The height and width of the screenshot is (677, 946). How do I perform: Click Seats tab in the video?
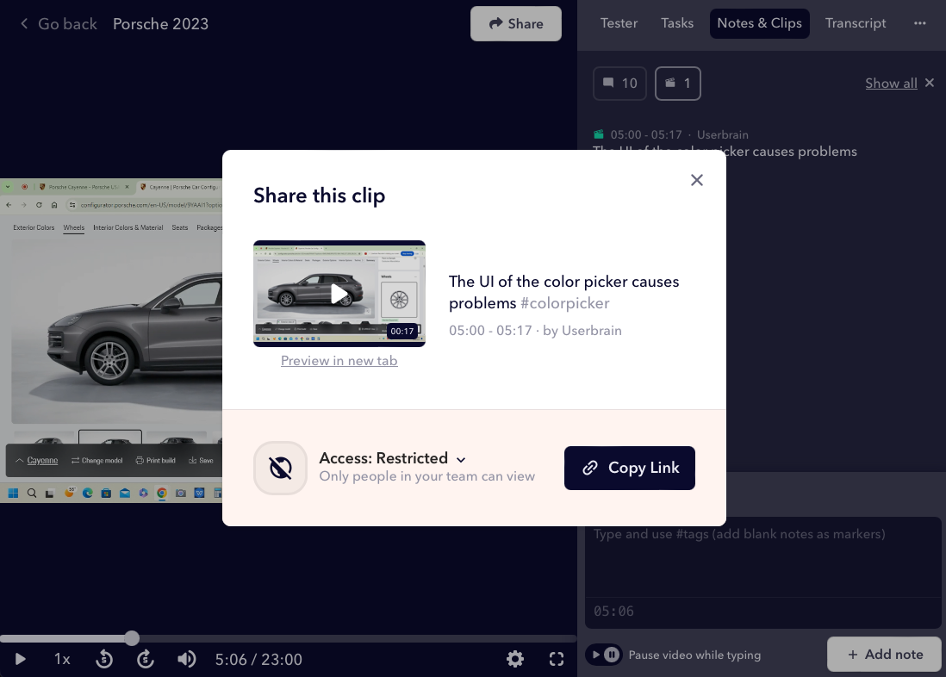(x=180, y=227)
